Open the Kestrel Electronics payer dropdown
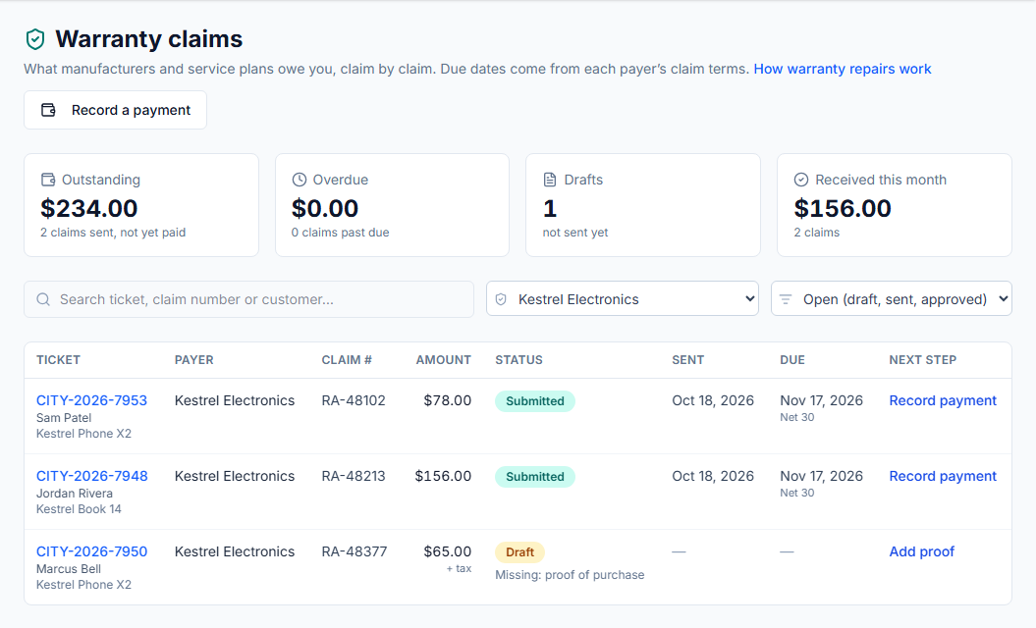Image resolution: width=1036 pixels, height=628 pixels. [623, 299]
